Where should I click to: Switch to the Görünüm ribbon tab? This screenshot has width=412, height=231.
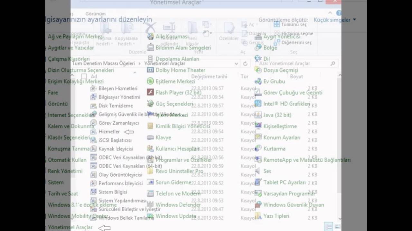(96, 14)
